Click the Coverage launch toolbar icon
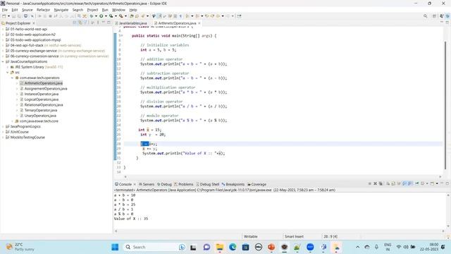 [x=111, y=16]
